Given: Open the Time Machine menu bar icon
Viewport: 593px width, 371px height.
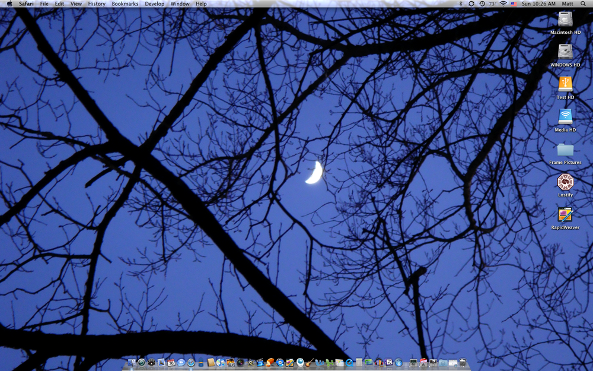Looking at the screenshot, I should pos(482,4).
